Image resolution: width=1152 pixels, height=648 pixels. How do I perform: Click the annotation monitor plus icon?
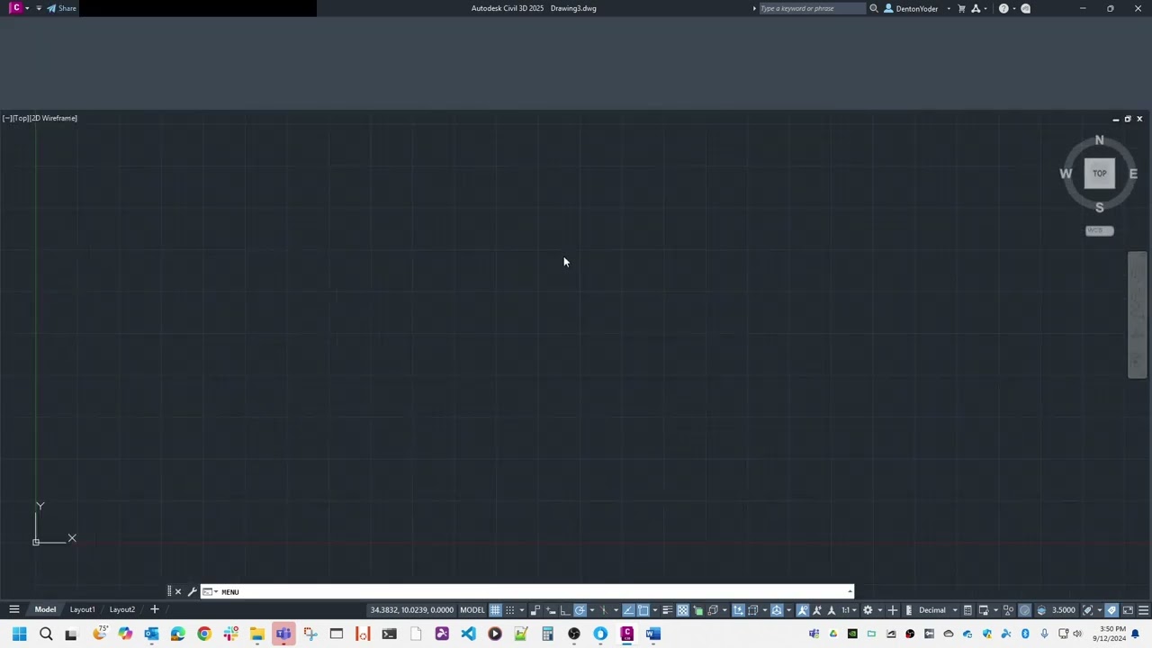(x=893, y=610)
